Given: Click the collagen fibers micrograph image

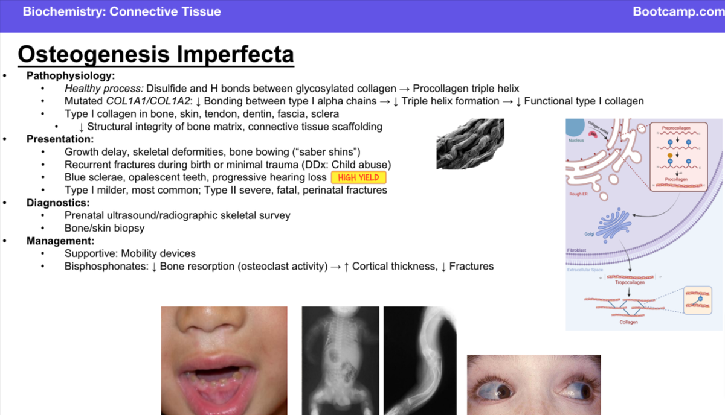Looking at the screenshot, I should click(470, 144).
